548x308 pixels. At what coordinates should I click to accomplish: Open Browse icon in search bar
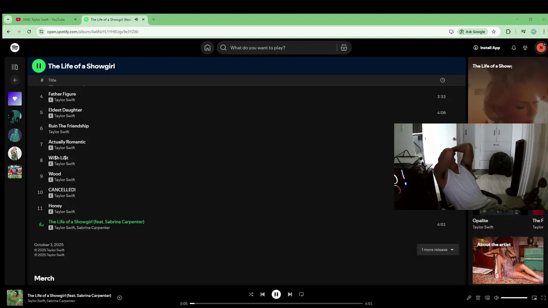(344, 47)
